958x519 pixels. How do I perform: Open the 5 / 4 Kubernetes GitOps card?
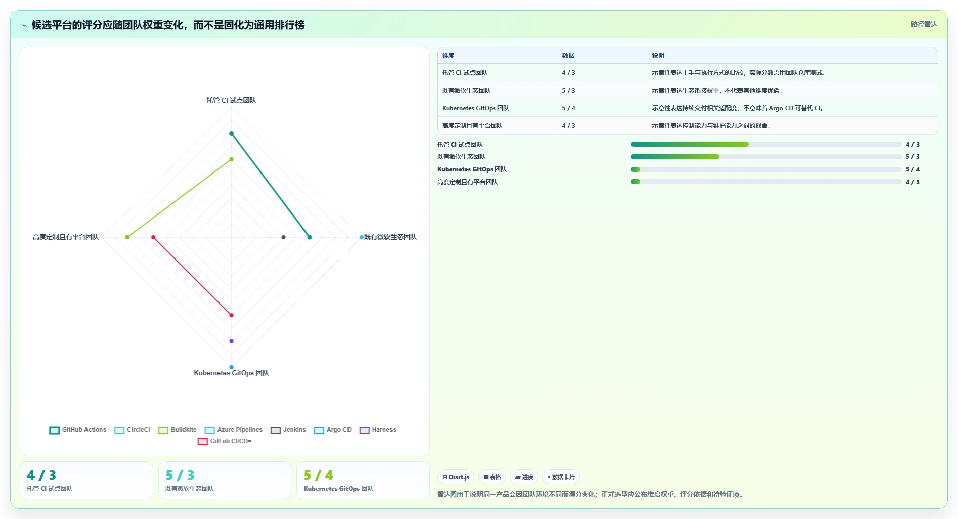(x=363, y=481)
